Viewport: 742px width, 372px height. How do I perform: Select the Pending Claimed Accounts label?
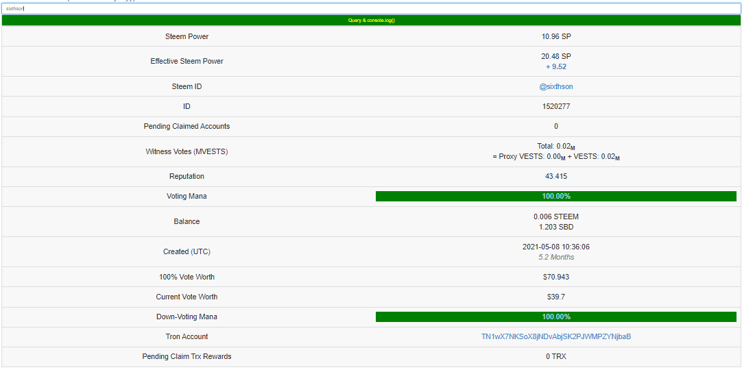[187, 126]
